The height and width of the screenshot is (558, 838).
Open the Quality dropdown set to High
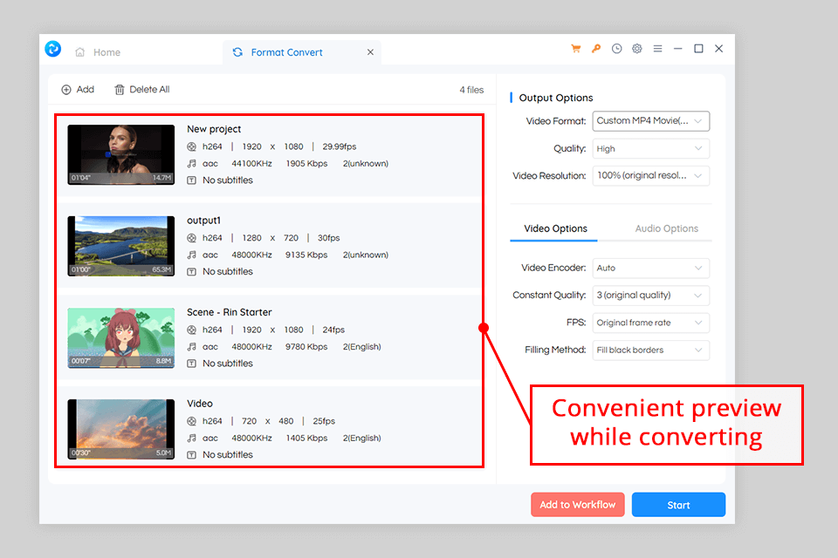[x=651, y=148]
